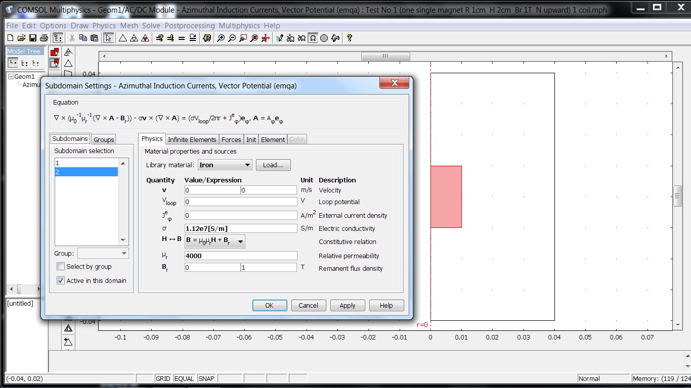Open the Model Navigator tree icon
The height and width of the screenshot is (388, 691).
pyautogui.click(x=58, y=38)
